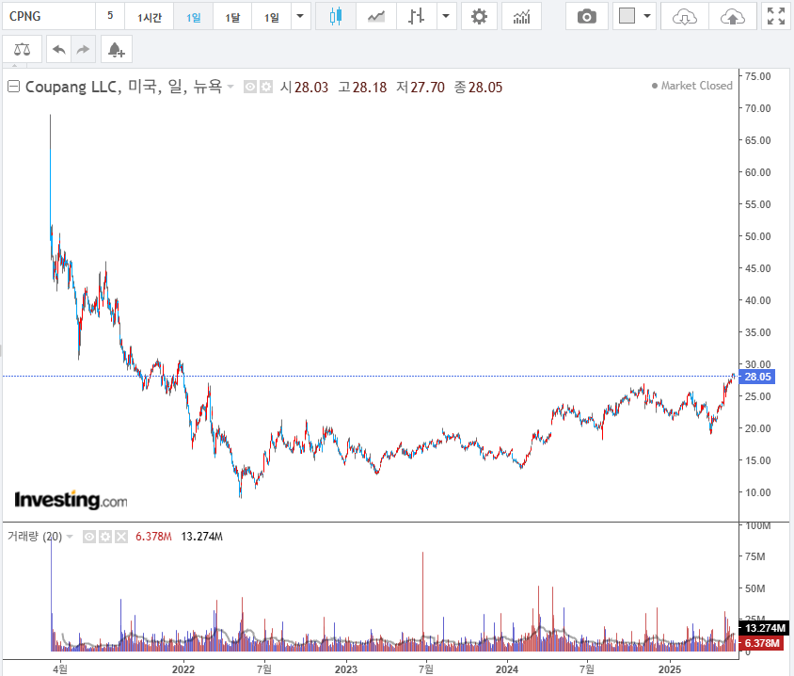
Task: Select the 5 minute interval
Action: click(x=110, y=17)
